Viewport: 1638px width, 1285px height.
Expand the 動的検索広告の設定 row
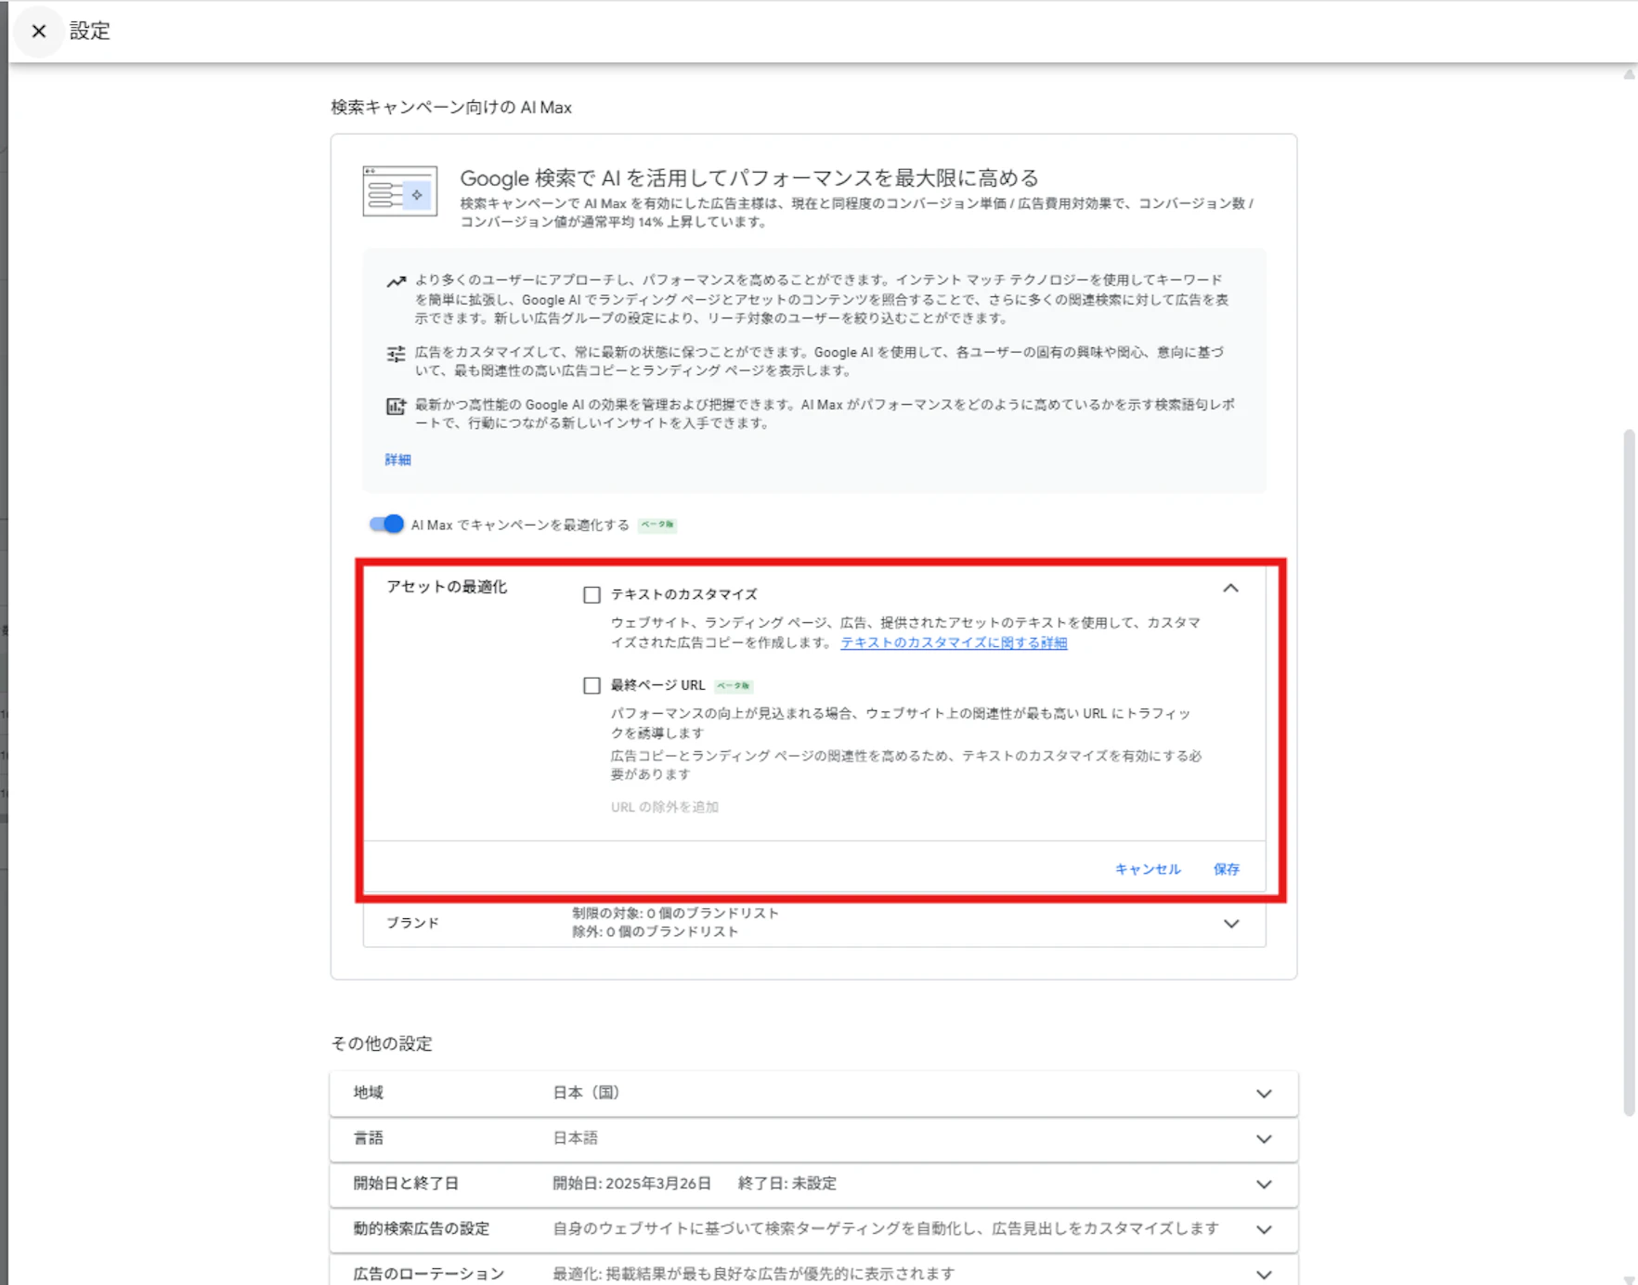tap(813, 1228)
